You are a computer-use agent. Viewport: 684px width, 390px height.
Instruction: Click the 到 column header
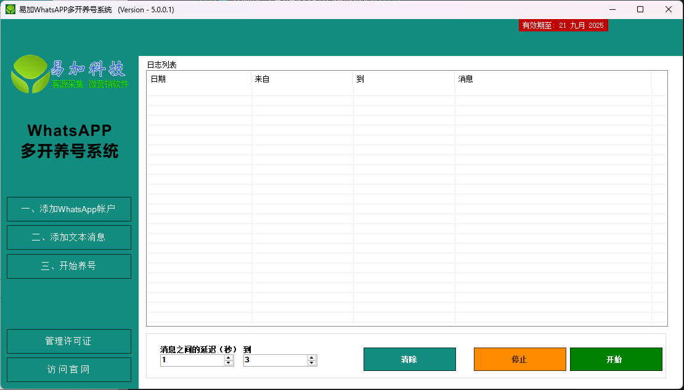point(404,79)
